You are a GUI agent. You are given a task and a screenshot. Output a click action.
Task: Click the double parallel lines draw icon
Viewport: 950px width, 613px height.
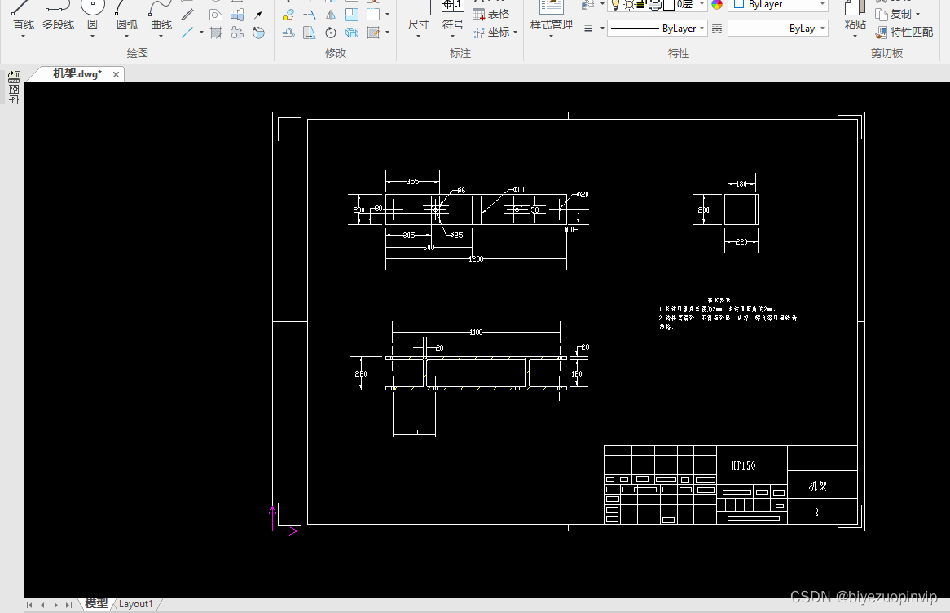click(188, 14)
